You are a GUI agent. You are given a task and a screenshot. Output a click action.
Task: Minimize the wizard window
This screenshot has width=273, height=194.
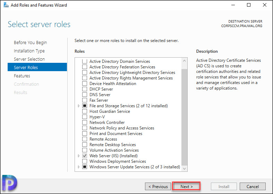233,5
